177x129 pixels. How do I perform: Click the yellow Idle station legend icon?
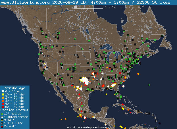coord(2,120)
